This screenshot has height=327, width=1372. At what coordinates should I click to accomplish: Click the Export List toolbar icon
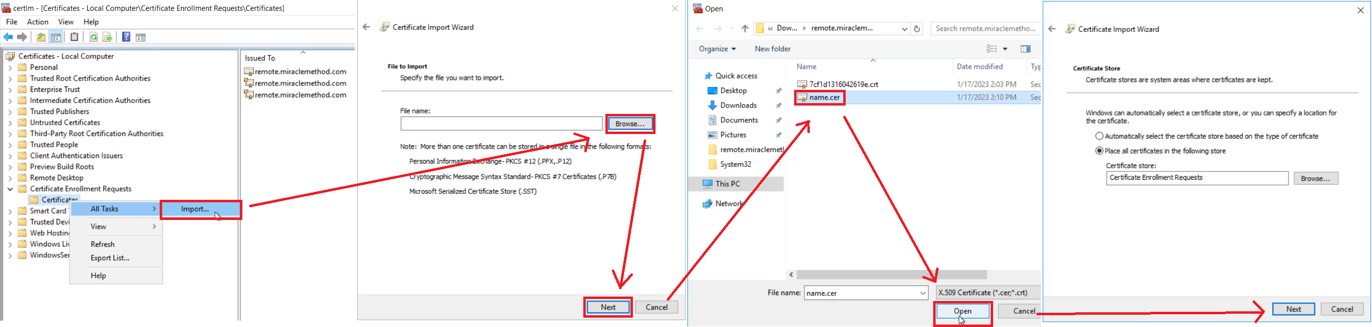(107, 37)
